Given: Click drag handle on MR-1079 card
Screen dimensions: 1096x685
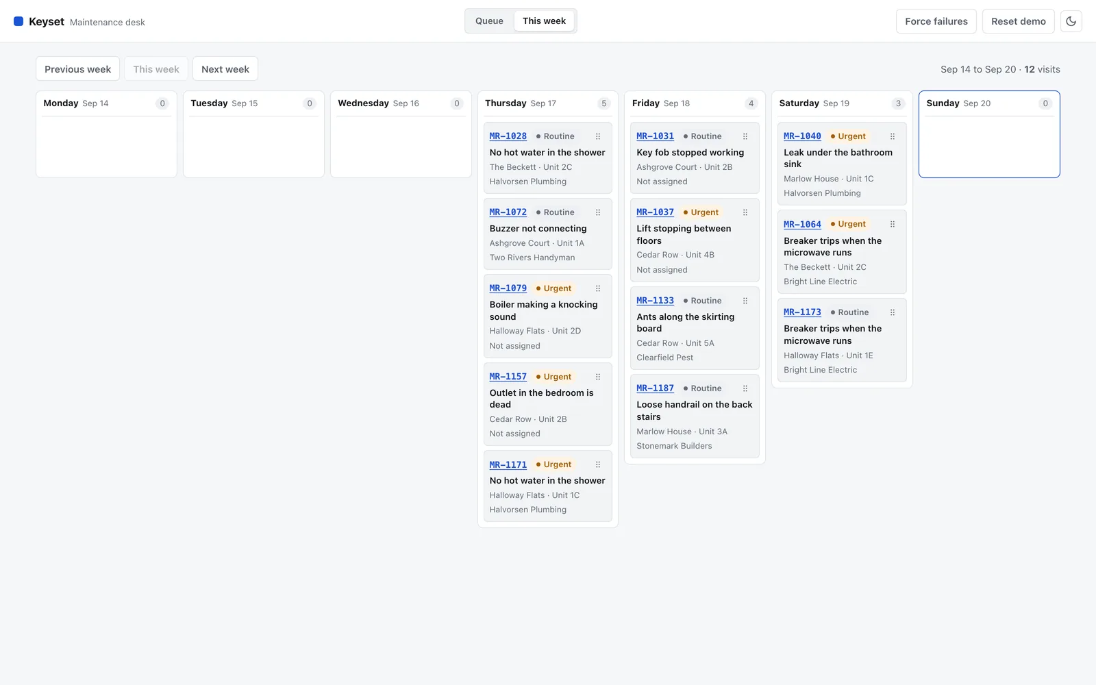Looking at the screenshot, I should [x=598, y=288].
